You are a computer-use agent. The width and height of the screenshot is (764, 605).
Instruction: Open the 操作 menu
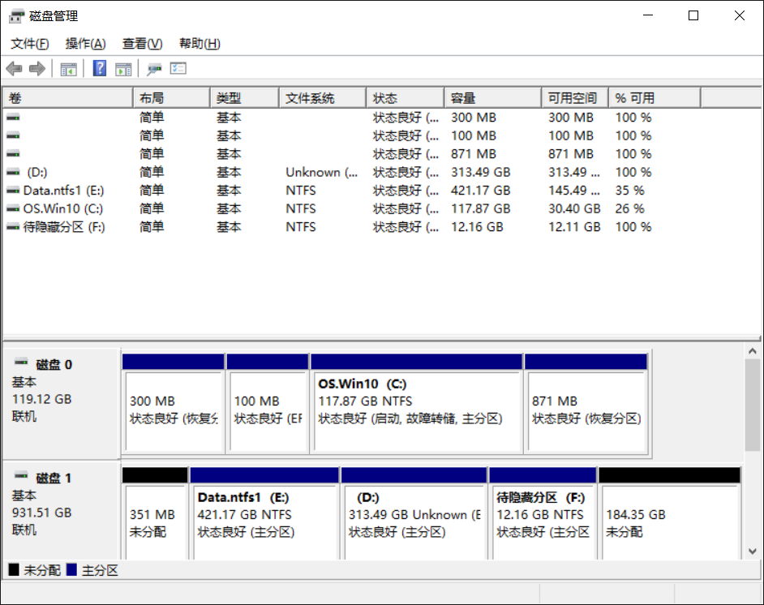pos(85,43)
